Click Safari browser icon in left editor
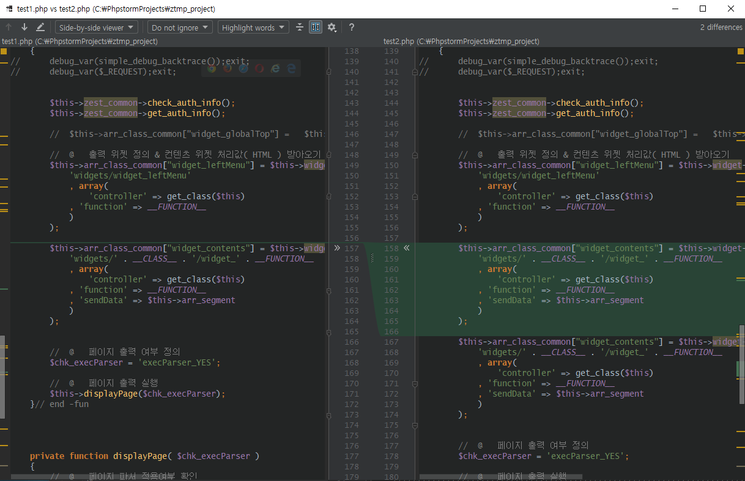 (243, 68)
